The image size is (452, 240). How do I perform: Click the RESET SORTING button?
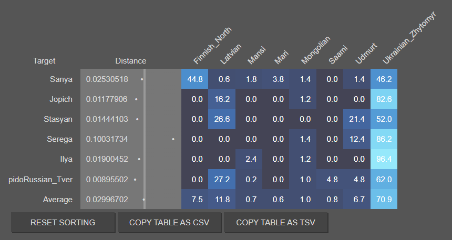click(63, 223)
